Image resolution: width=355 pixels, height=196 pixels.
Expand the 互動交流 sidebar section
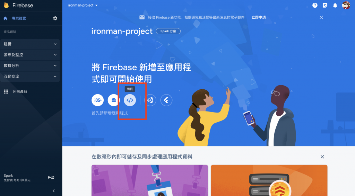point(30,77)
